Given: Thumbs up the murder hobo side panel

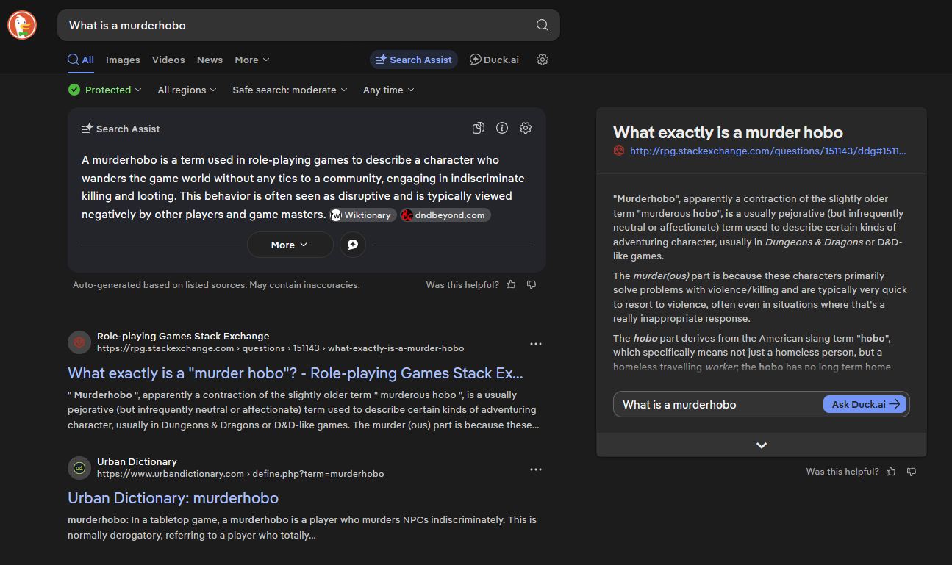Looking at the screenshot, I should pyautogui.click(x=892, y=472).
